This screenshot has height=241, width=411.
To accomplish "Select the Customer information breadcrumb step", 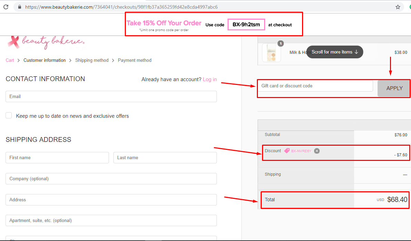I will coord(44,60).
